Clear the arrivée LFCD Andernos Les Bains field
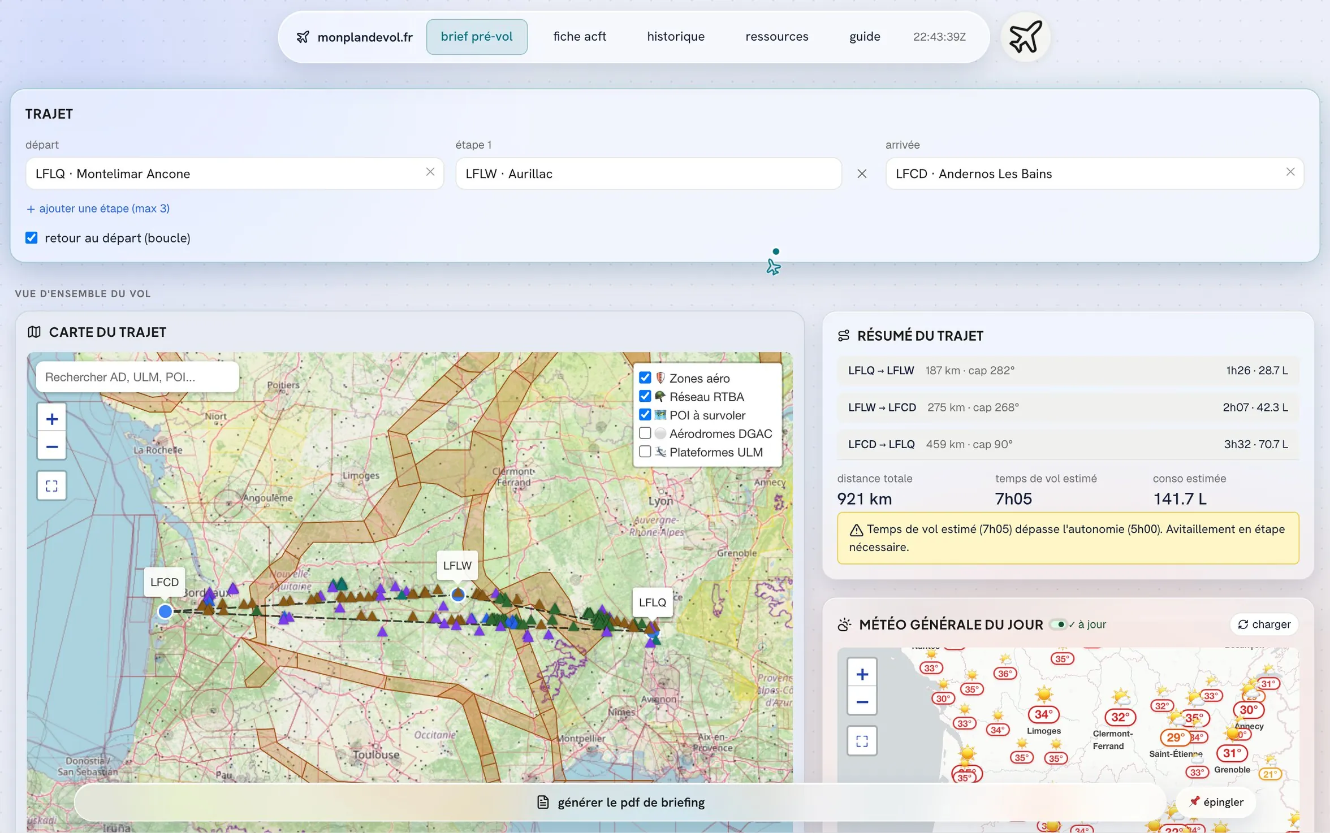 pyautogui.click(x=1290, y=172)
